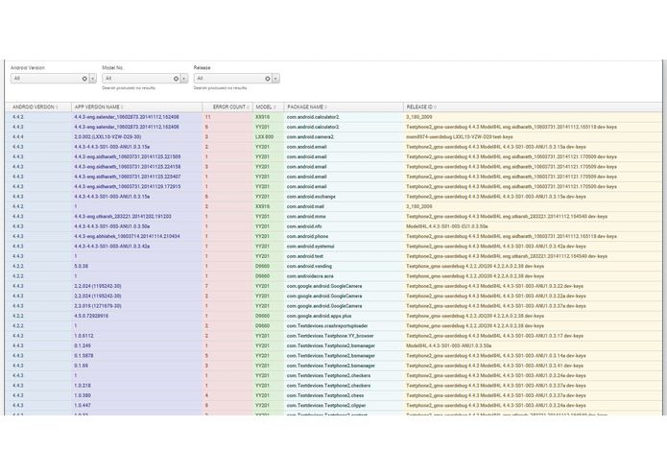Click release ID in the com.android.nfc row
Viewport: 667px width, 474px height.
coord(532,226)
